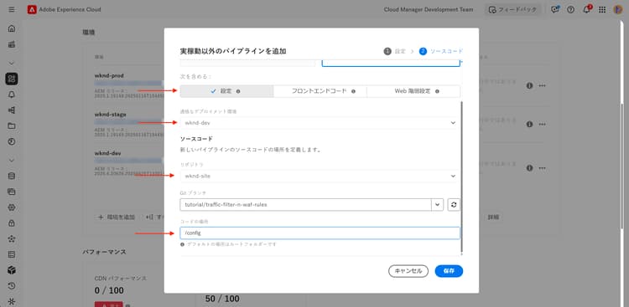Screen dimensions: 629x307
Task: Click the 0 / 100 score value
Action: (x=109, y=290)
